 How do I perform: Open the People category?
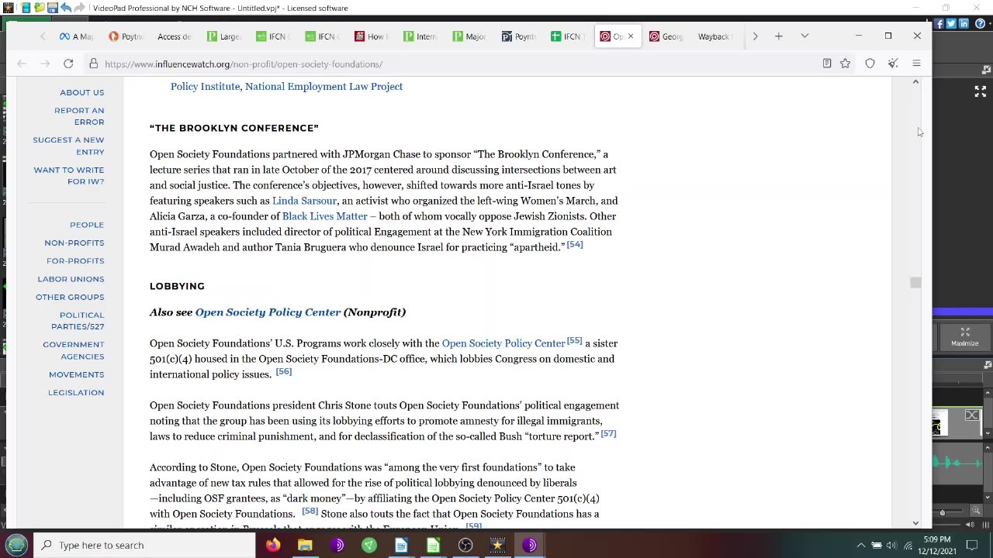pos(86,225)
